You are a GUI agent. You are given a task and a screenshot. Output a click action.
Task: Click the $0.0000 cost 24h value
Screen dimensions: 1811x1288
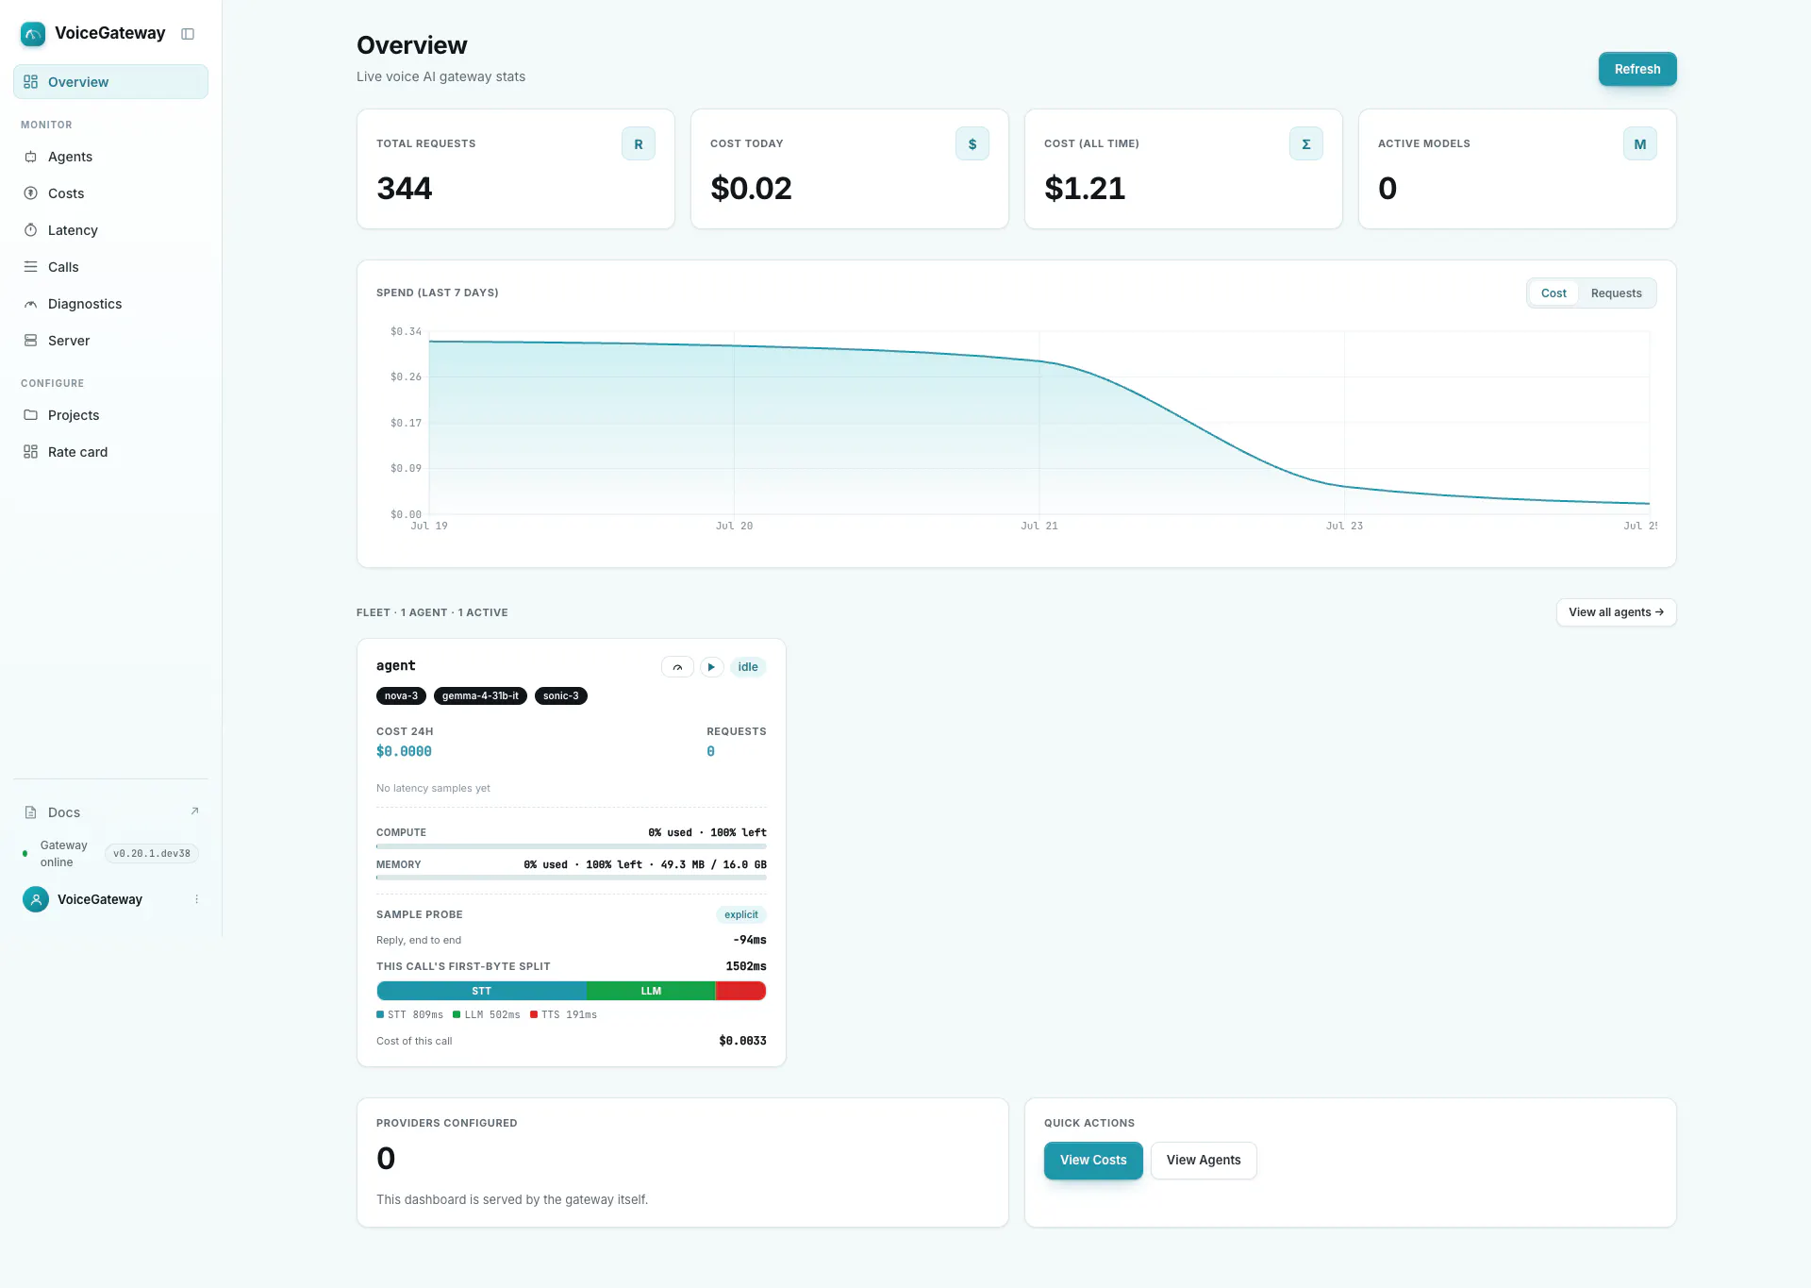[404, 752]
